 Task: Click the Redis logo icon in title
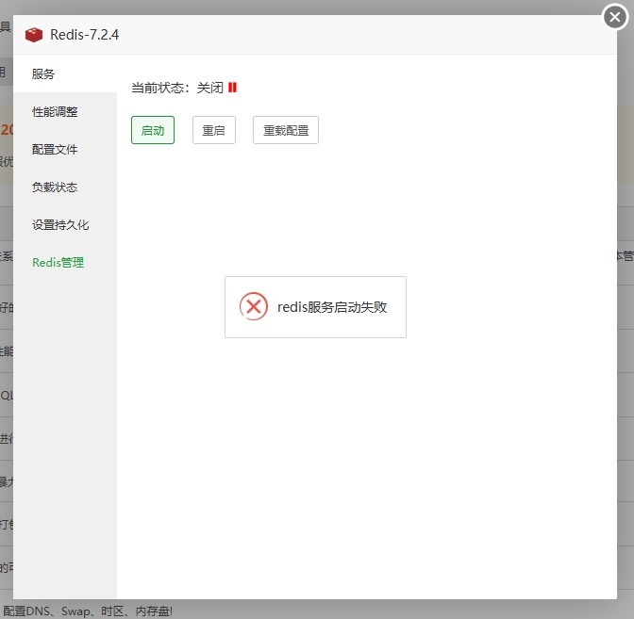34,35
